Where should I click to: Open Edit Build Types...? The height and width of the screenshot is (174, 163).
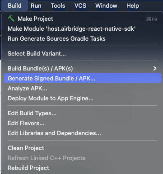click(x=82, y=113)
